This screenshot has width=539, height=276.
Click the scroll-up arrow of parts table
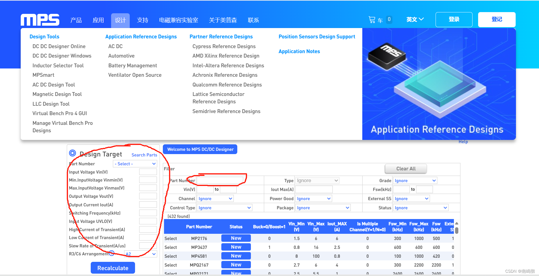pos(457,223)
